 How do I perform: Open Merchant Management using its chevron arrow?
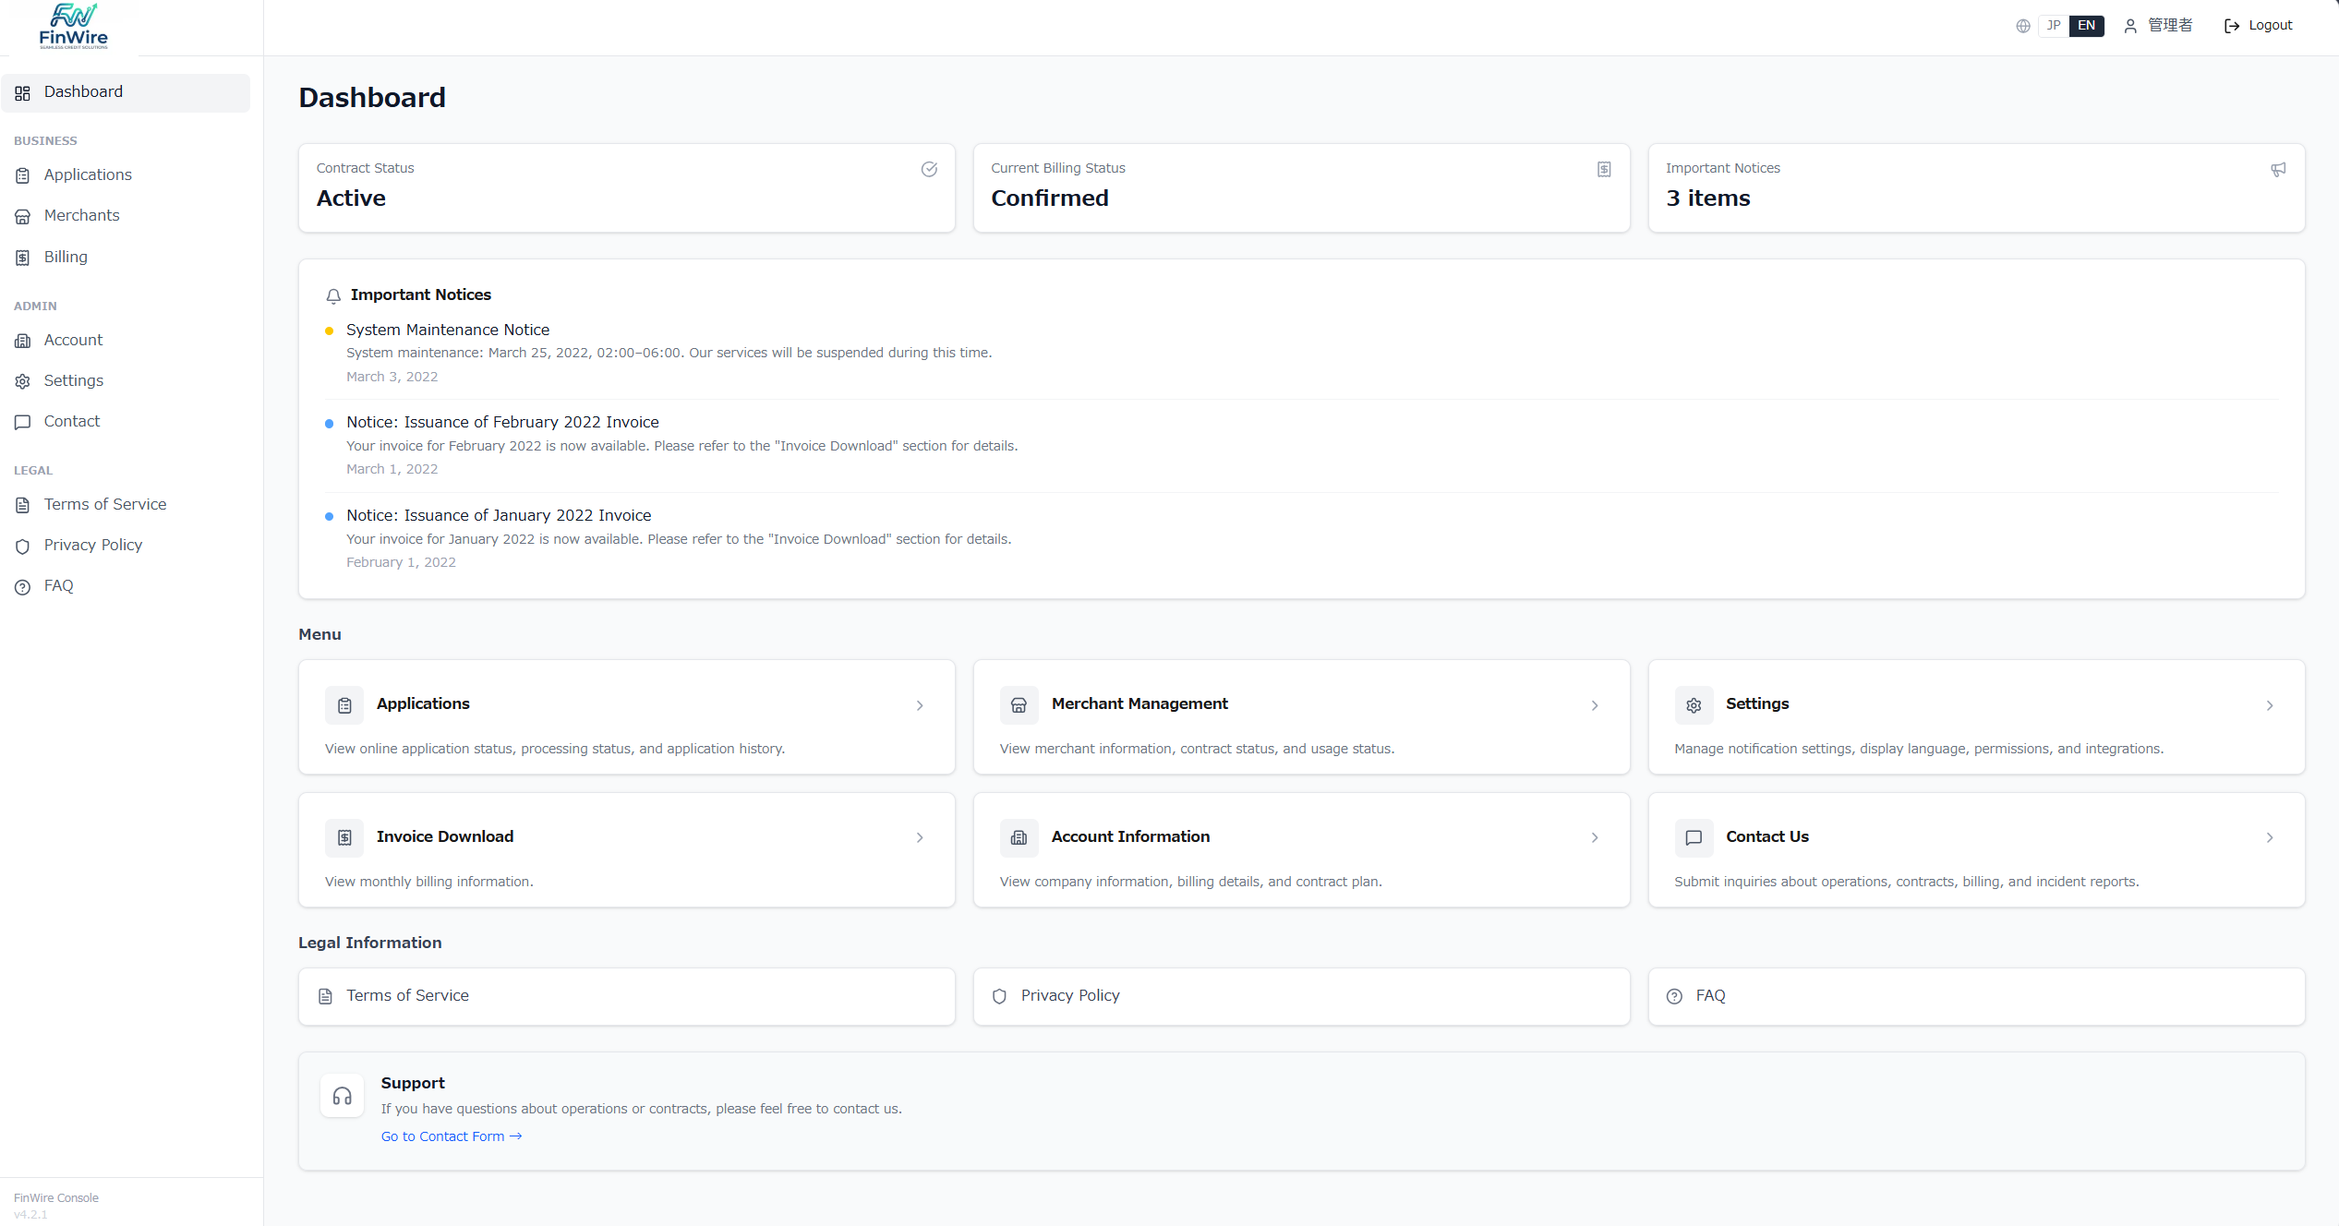click(1595, 705)
